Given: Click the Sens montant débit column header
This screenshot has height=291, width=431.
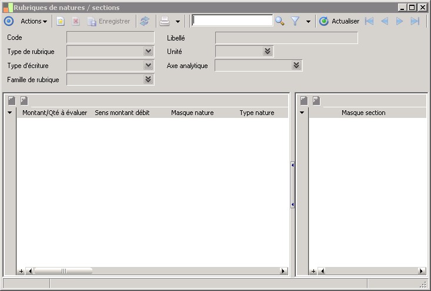Looking at the screenshot, I should 122,113.
